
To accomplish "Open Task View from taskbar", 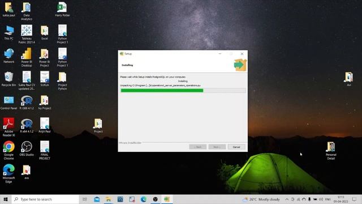I will pos(85,199).
